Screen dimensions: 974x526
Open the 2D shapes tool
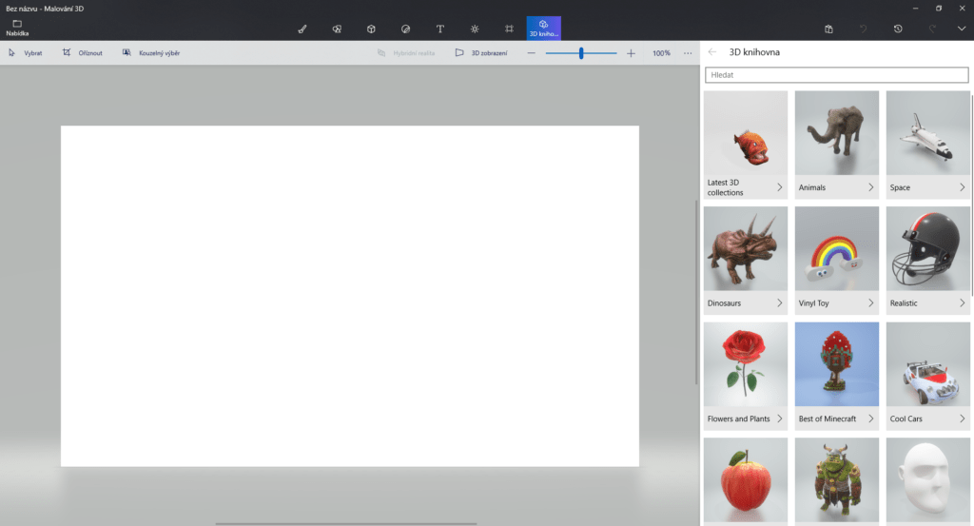point(337,29)
